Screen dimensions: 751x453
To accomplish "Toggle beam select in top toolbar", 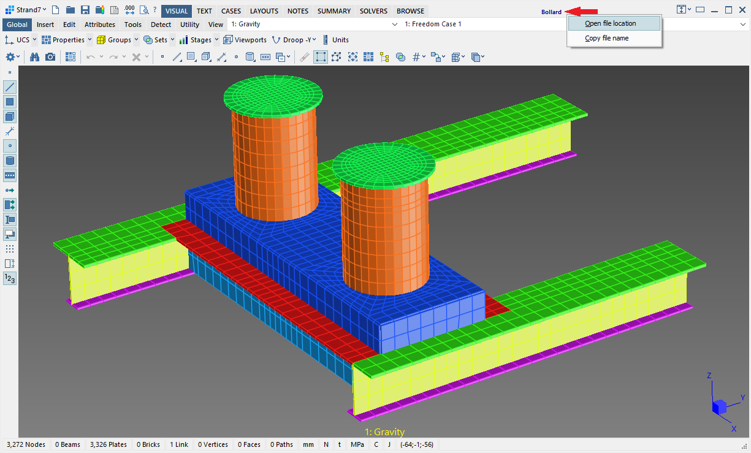I will 177,56.
